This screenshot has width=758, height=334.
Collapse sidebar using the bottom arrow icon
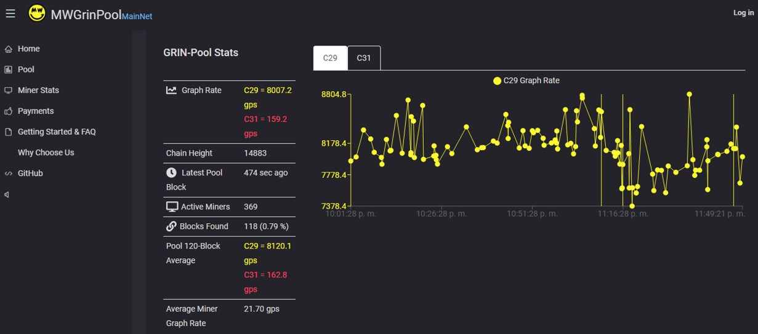(x=7, y=194)
